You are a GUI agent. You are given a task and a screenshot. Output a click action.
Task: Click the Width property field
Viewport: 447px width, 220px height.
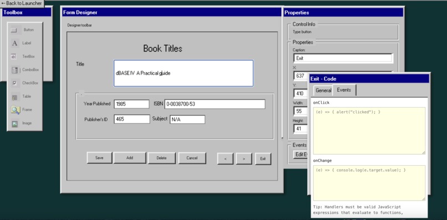coord(301,111)
